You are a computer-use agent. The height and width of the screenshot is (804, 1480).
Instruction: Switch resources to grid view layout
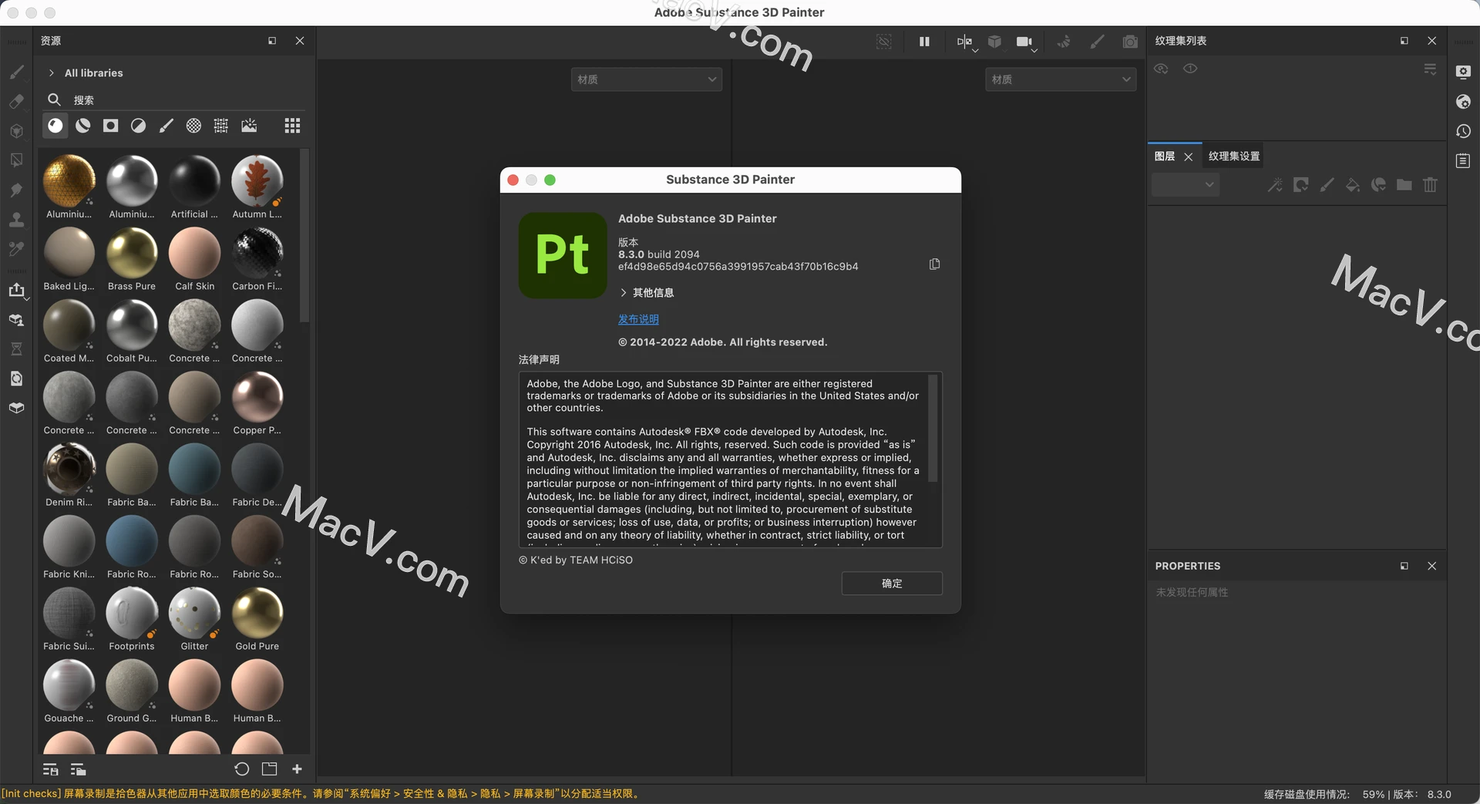pyautogui.click(x=291, y=126)
